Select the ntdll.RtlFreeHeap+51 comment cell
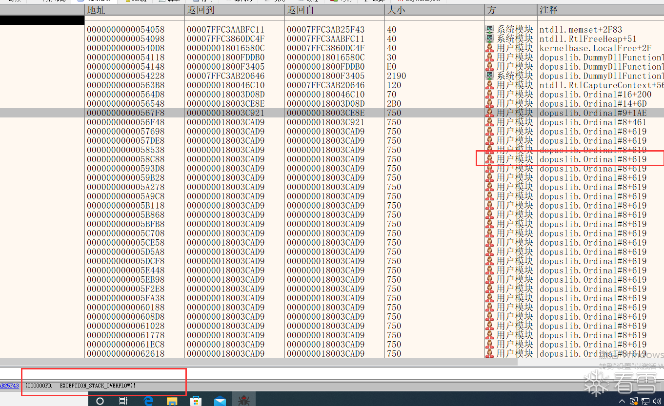 (588, 39)
